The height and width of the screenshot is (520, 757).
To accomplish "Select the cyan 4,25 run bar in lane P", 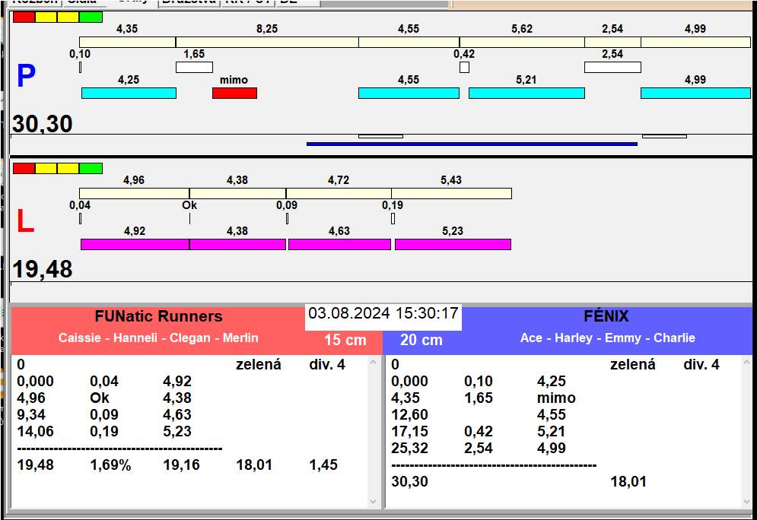I will coord(129,93).
